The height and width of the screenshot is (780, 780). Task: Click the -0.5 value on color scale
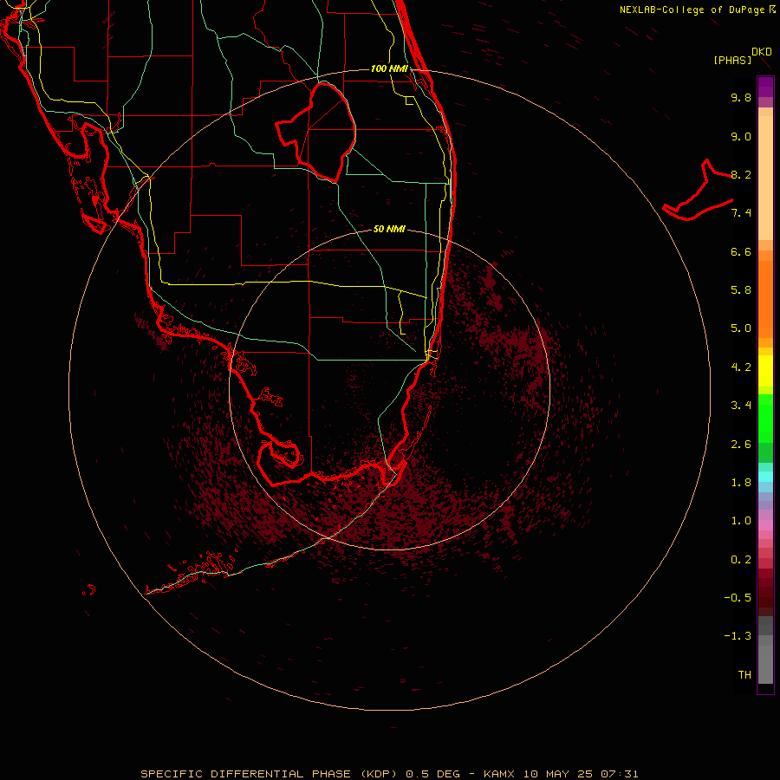738,598
